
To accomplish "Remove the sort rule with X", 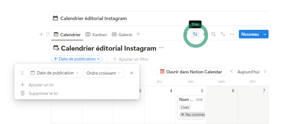I will pos(132,73).
